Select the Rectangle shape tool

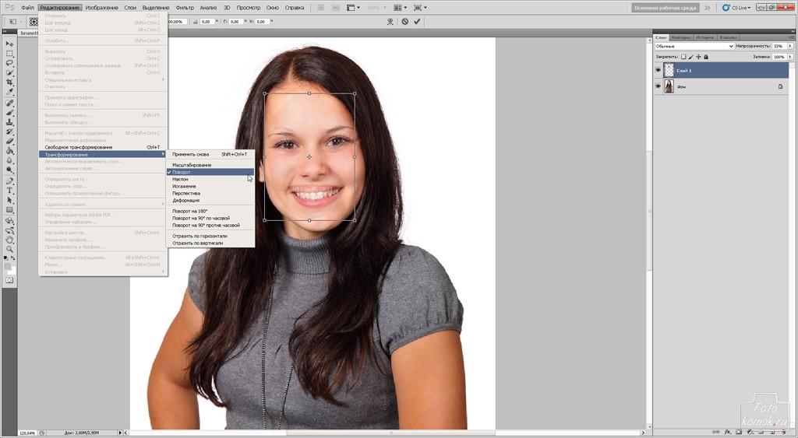click(9, 210)
